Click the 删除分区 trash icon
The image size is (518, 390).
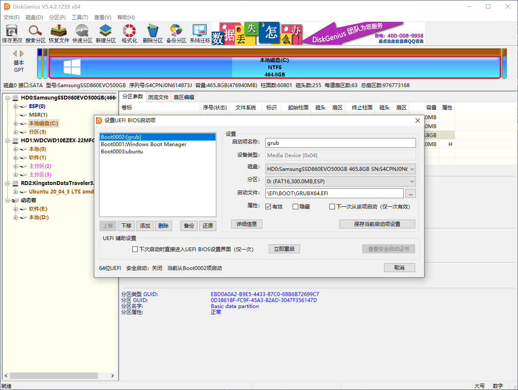point(153,34)
